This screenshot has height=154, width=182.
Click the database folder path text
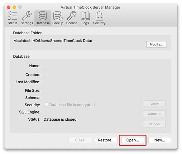pos(53,41)
